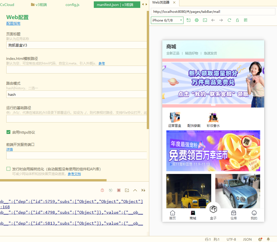The width and height of the screenshot is (277, 242).
Task: Click the new terminal icon in console
Action: click(x=127, y=190)
